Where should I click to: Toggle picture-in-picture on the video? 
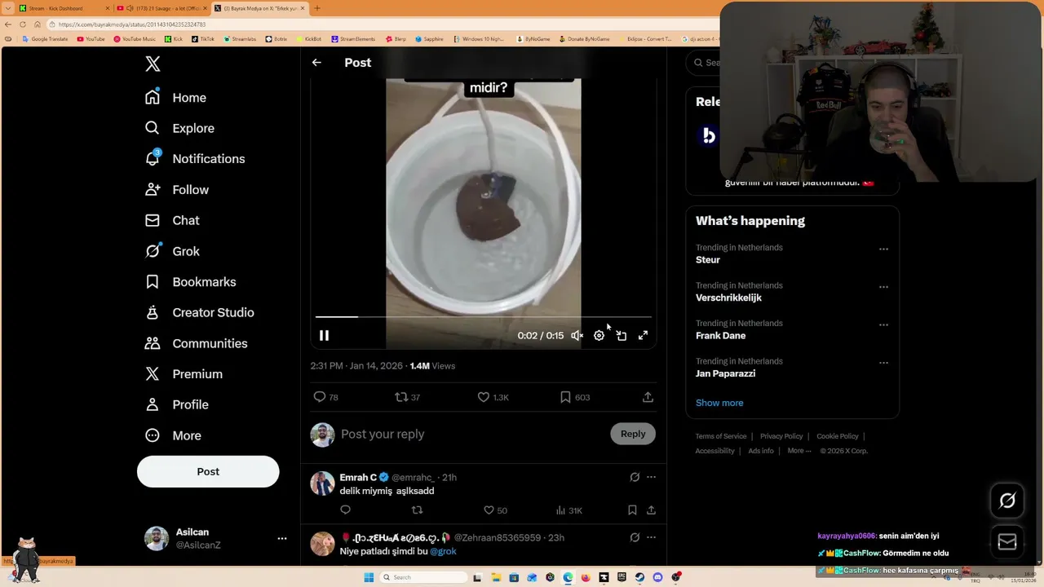(622, 335)
